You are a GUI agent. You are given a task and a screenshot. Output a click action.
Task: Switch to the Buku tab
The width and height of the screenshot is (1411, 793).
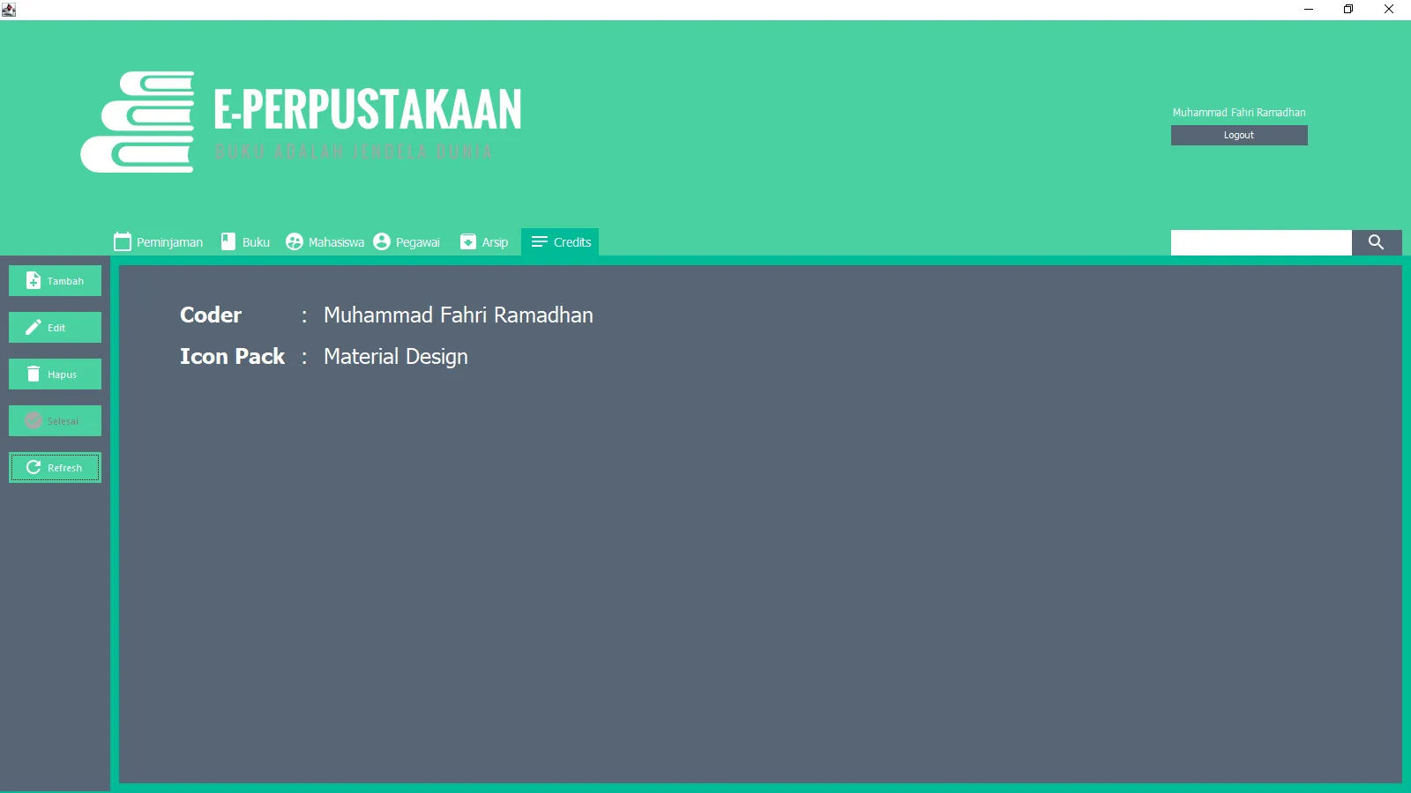254,241
